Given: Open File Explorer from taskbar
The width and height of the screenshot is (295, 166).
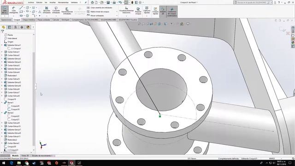Looking at the screenshot, I should [x=19, y=163].
